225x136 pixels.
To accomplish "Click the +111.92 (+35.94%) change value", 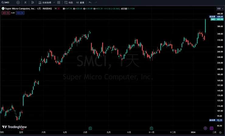I will (x=112, y=8).
